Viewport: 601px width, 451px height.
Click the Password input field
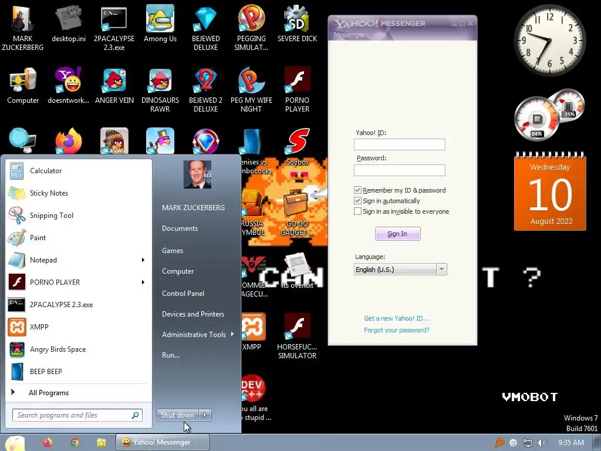[399, 170]
